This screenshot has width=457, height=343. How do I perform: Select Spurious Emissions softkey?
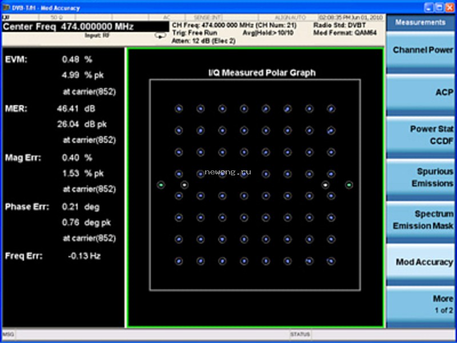(x=420, y=177)
